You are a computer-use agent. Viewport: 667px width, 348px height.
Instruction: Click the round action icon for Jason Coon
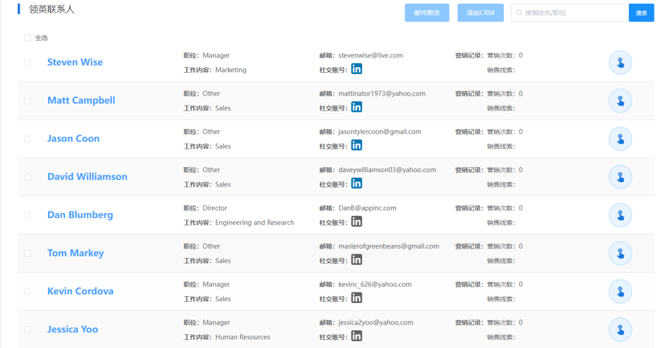[x=620, y=139]
